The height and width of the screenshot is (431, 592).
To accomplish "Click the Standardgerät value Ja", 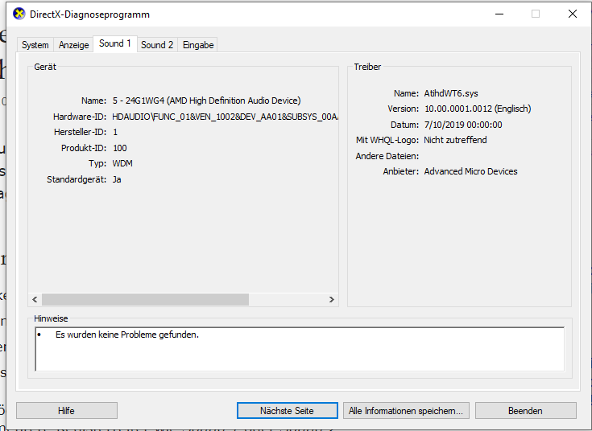I will [x=117, y=179].
